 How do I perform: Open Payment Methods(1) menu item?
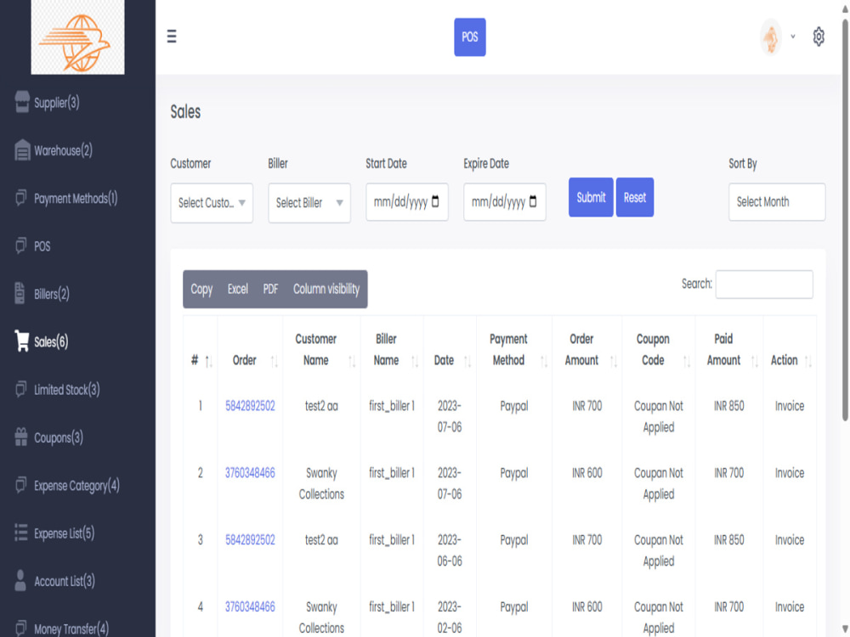coord(77,198)
